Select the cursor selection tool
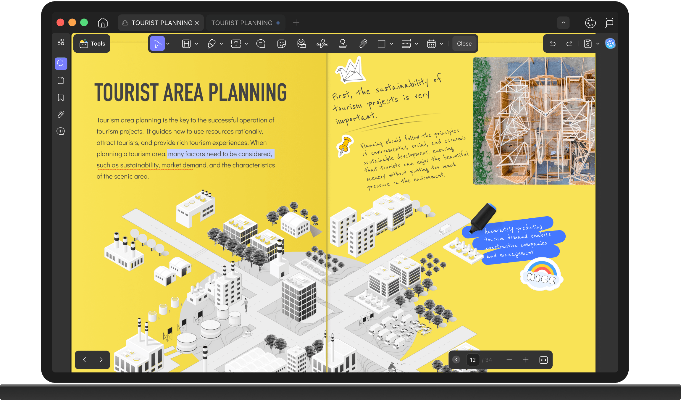681x400 pixels. click(157, 44)
